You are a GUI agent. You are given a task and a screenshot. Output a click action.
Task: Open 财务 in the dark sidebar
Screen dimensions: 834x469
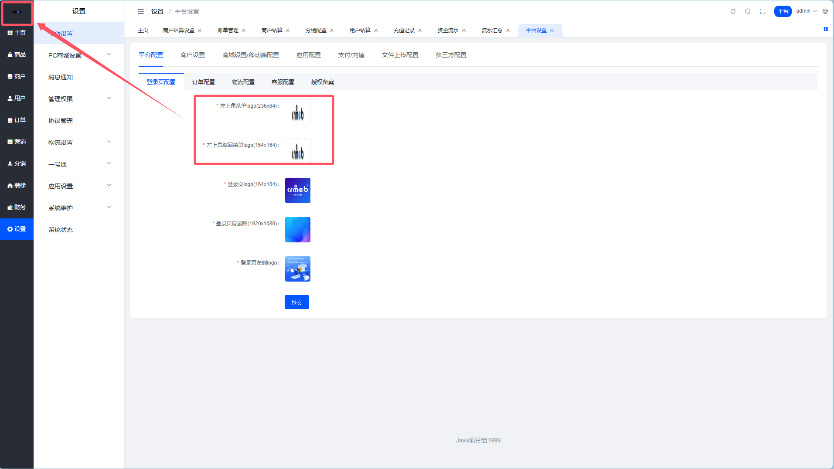[17, 207]
